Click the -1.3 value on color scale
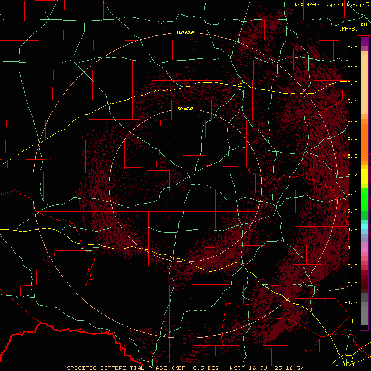Screen dimensions: 371x371 [351, 303]
